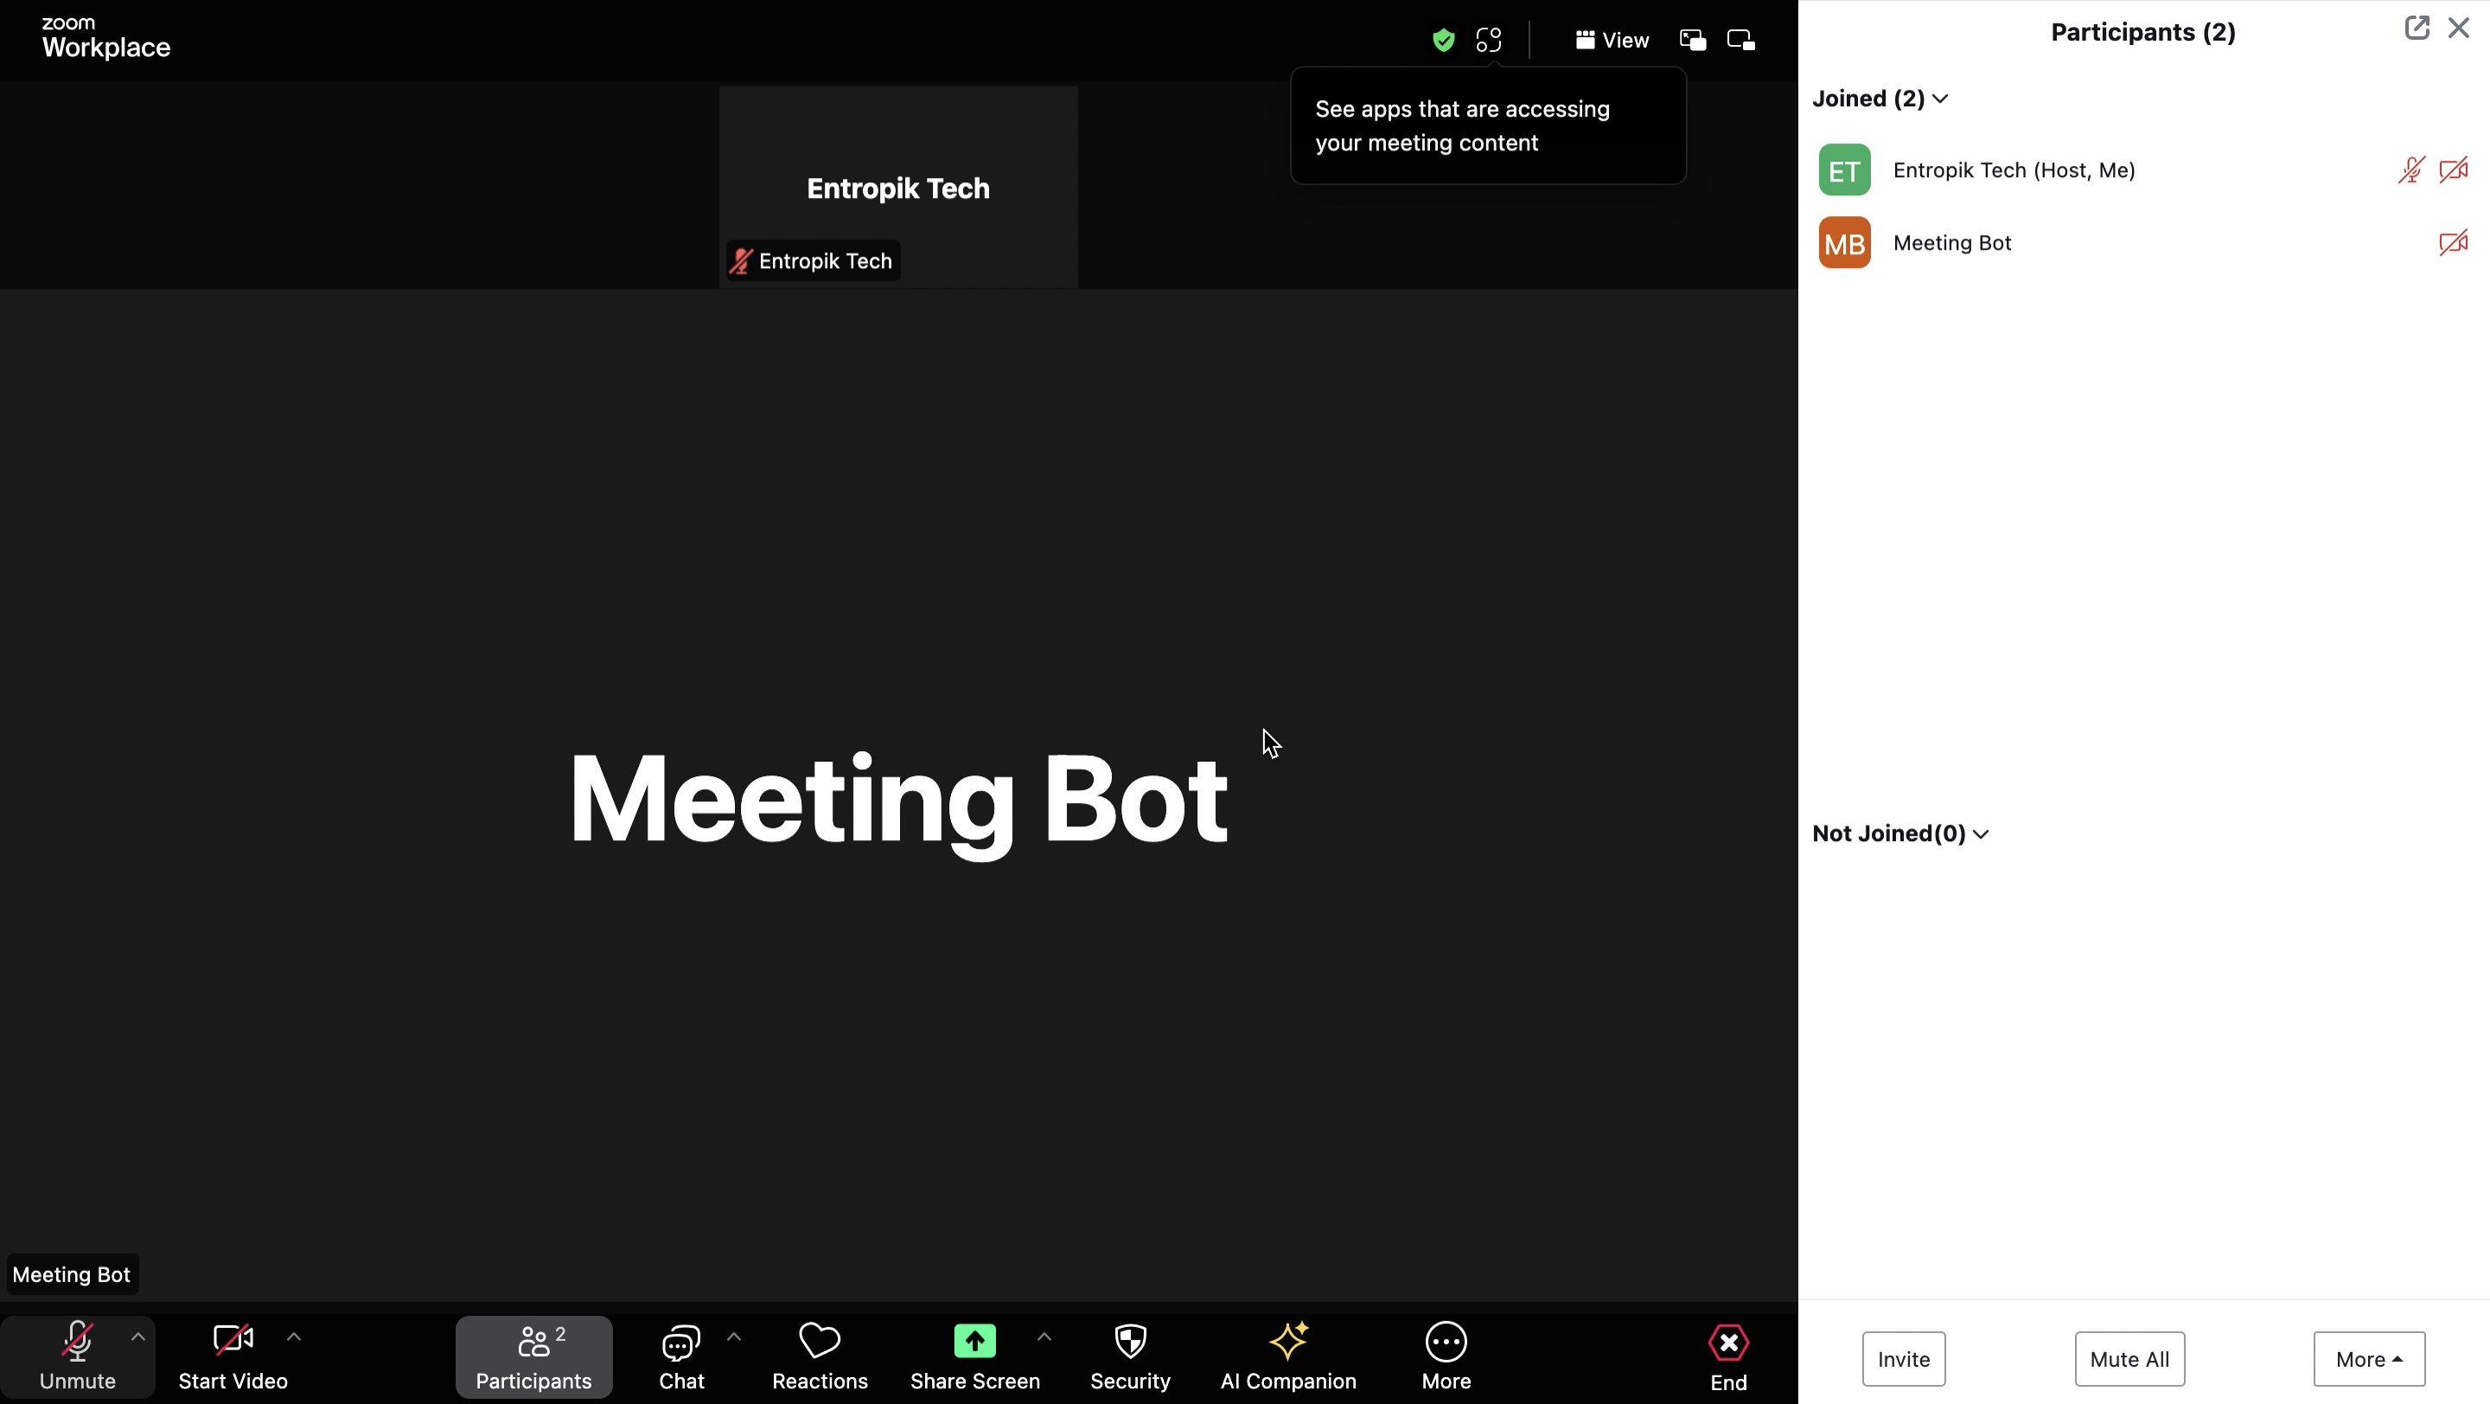The height and width of the screenshot is (1404, 2490).
Task: Click the Entropik Tech video thumbnail
Action: 898,187
